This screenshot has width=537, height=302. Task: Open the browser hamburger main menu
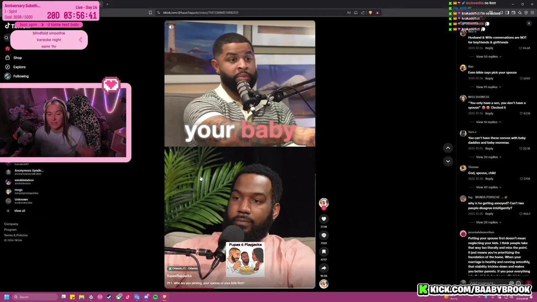coord(532,13)
